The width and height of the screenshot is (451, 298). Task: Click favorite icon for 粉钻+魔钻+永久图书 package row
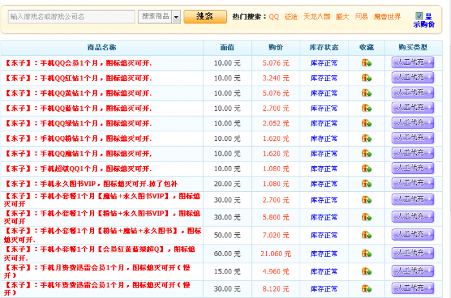coord(367,235)
